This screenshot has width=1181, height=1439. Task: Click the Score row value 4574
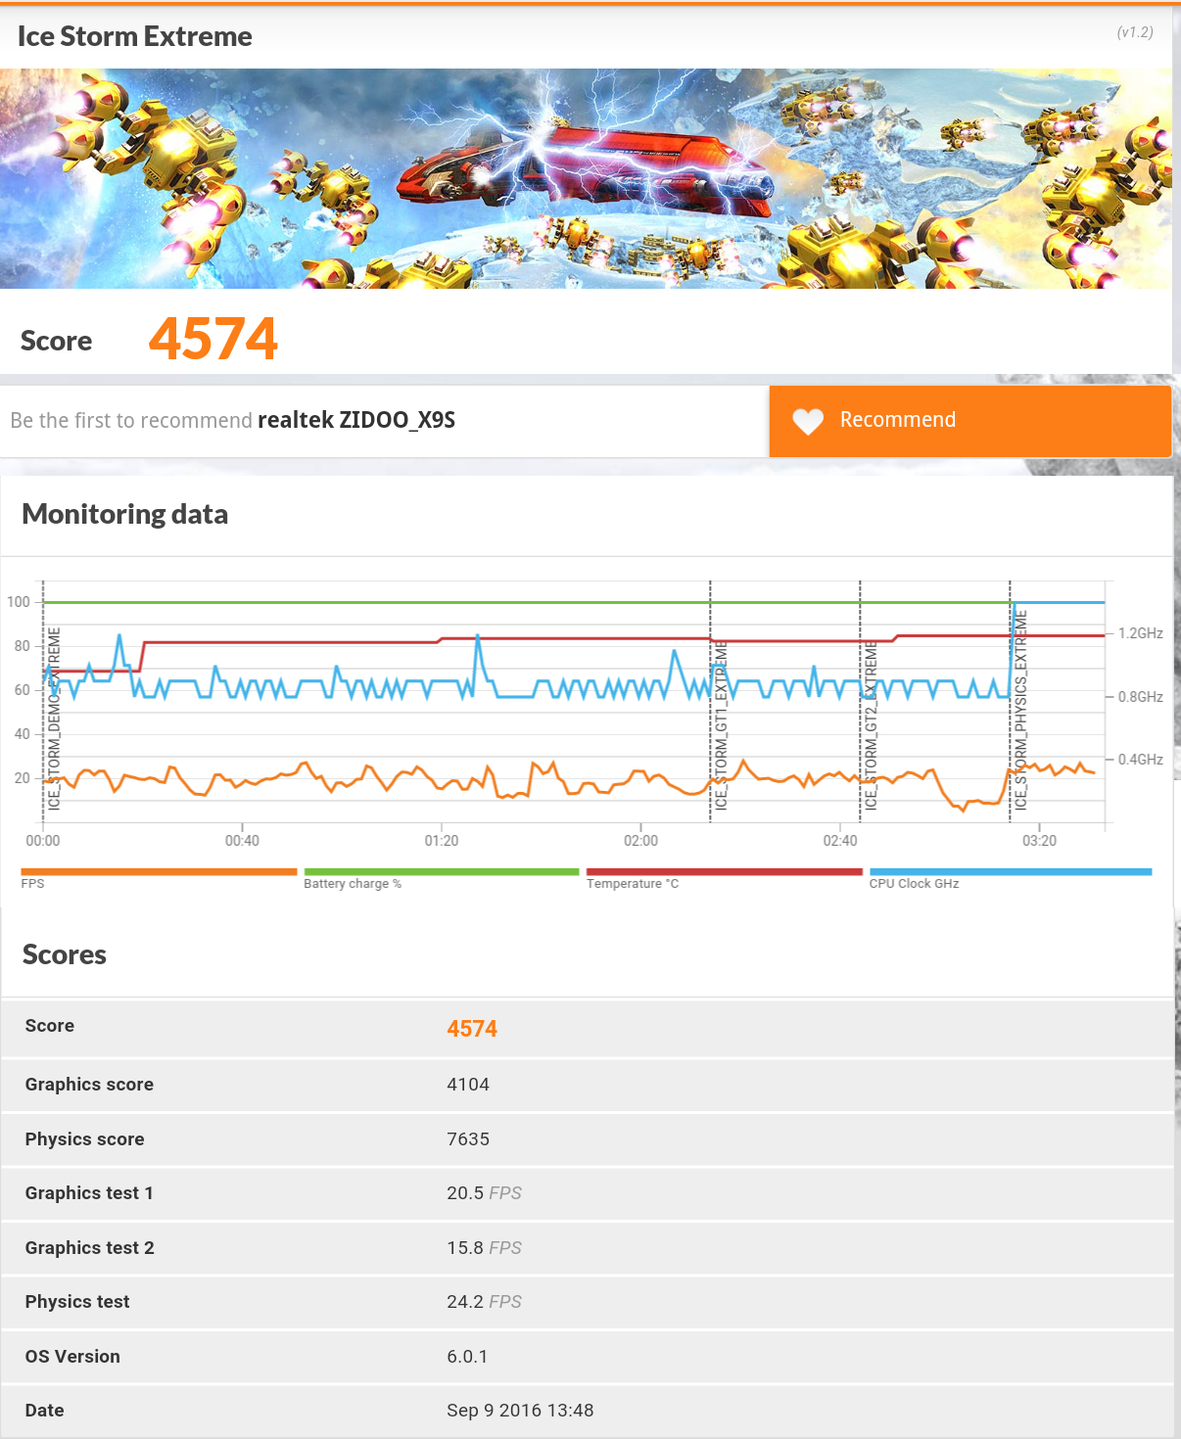click(472, 1029)
